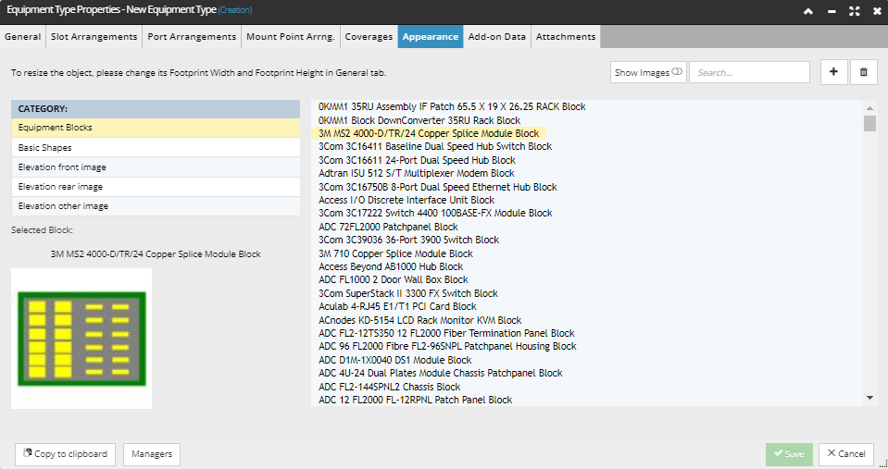This screenshot has width=888, height=469.
Task: Select 3Com SuperStack II 3300 FX Switch
Action: (x=408, y=293)
